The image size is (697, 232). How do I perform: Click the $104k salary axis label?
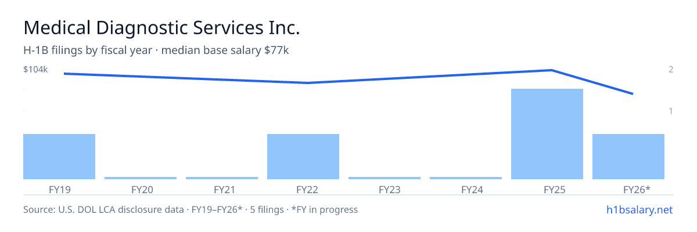click(x=35, y=70)
